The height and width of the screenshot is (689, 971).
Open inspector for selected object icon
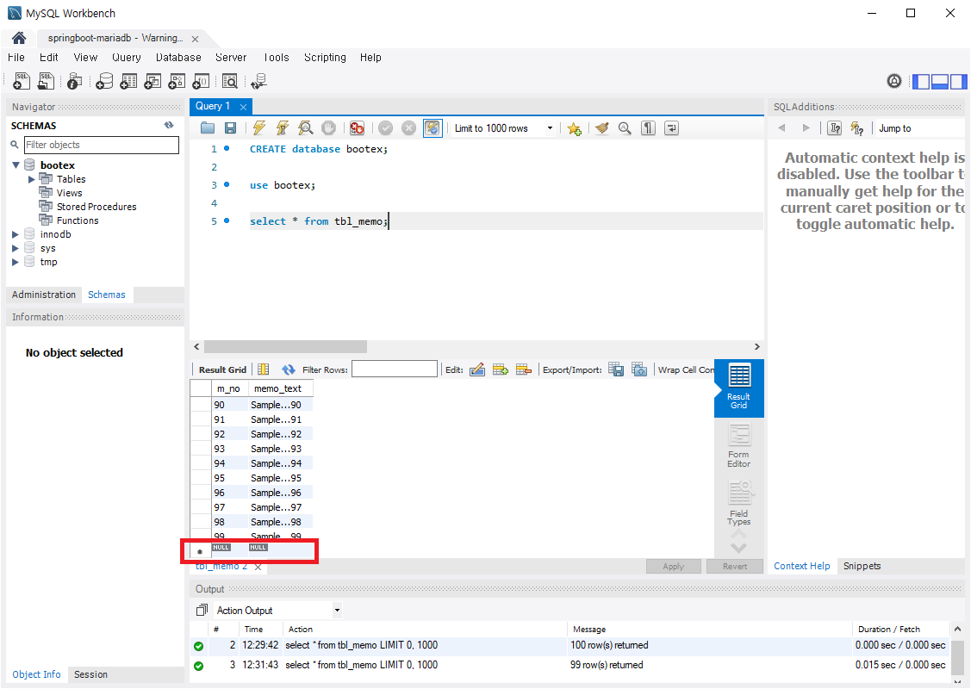coord(74,80)
